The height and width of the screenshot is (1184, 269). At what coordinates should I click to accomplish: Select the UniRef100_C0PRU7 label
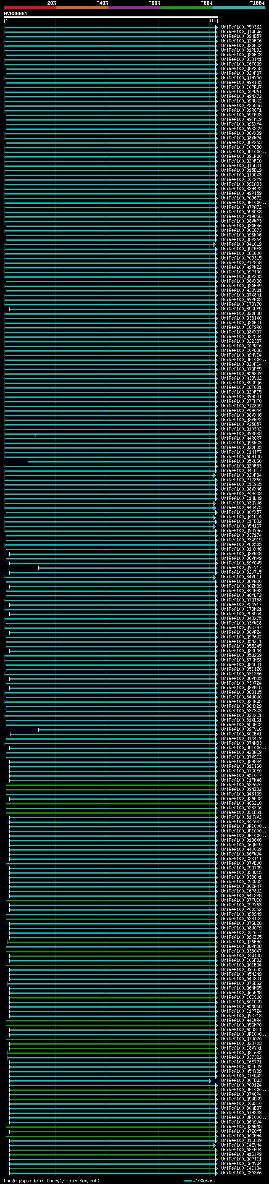pyautogui.click(x=241, y=87)
